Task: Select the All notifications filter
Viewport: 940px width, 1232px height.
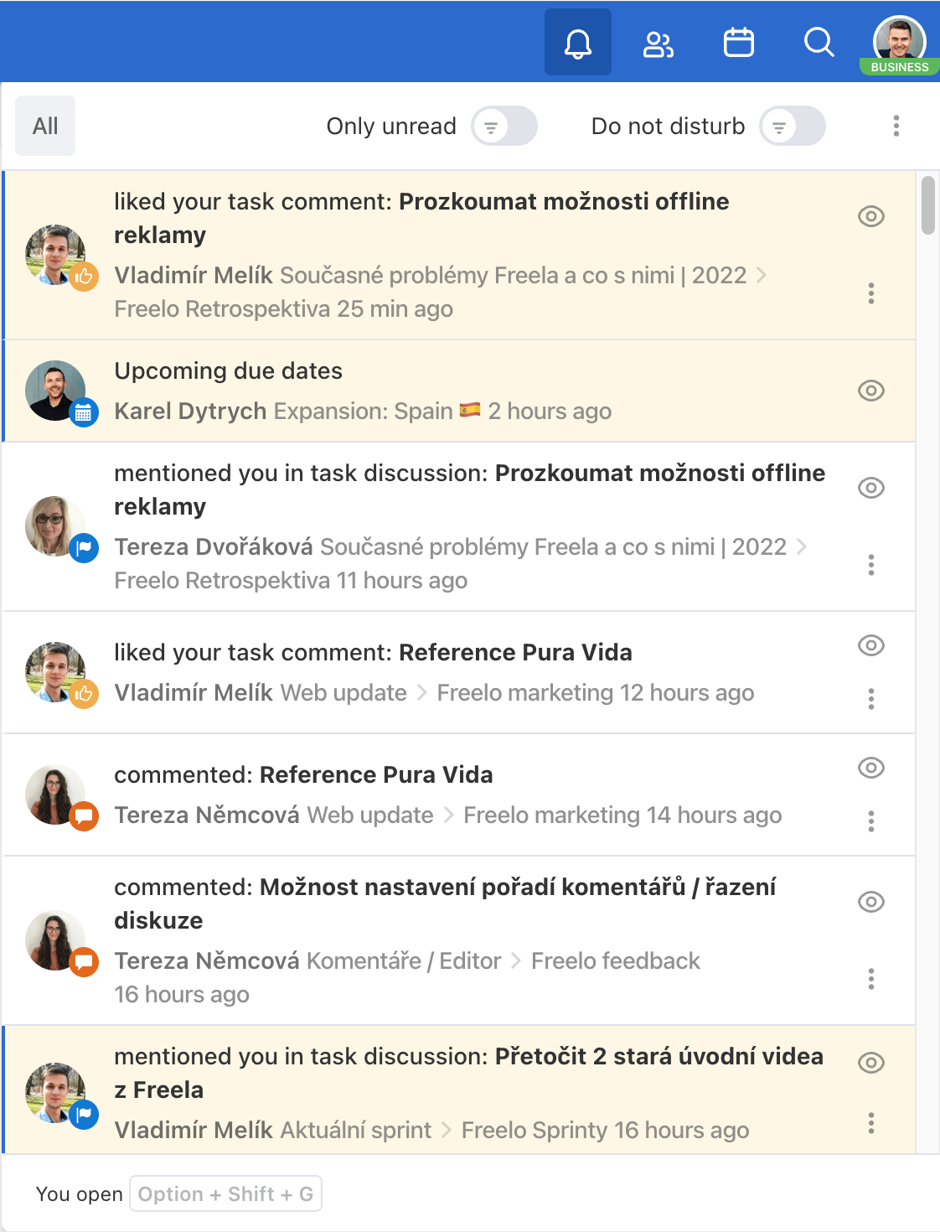Action: tap(44, 126)
